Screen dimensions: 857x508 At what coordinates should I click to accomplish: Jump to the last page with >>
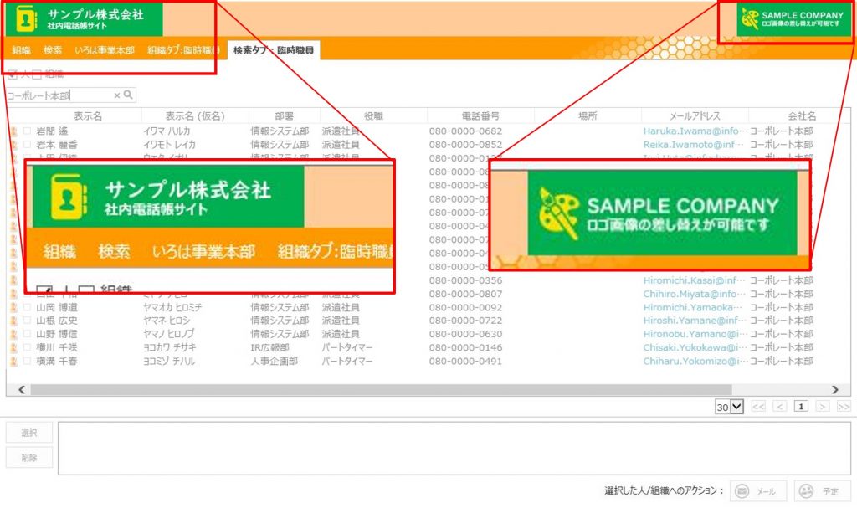(843, 407)
